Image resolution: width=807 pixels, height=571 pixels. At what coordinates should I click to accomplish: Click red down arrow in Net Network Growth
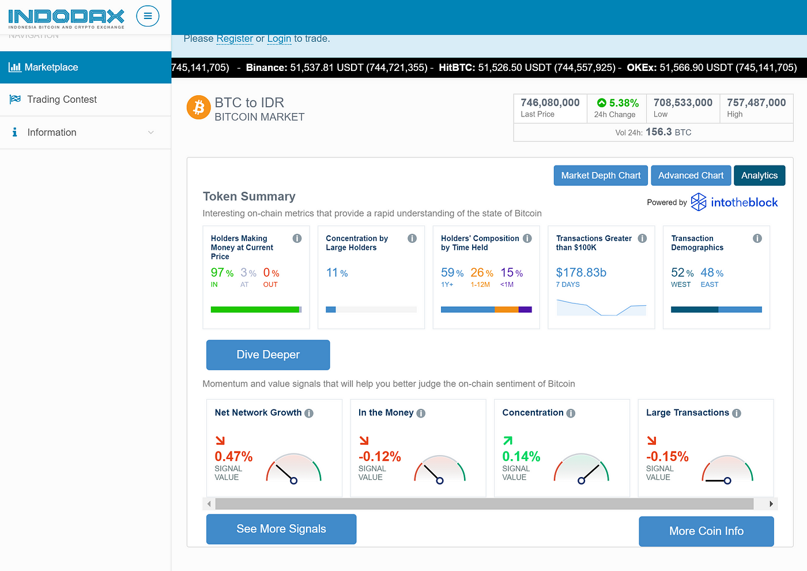pyautogui.click(x=220, y=441)
